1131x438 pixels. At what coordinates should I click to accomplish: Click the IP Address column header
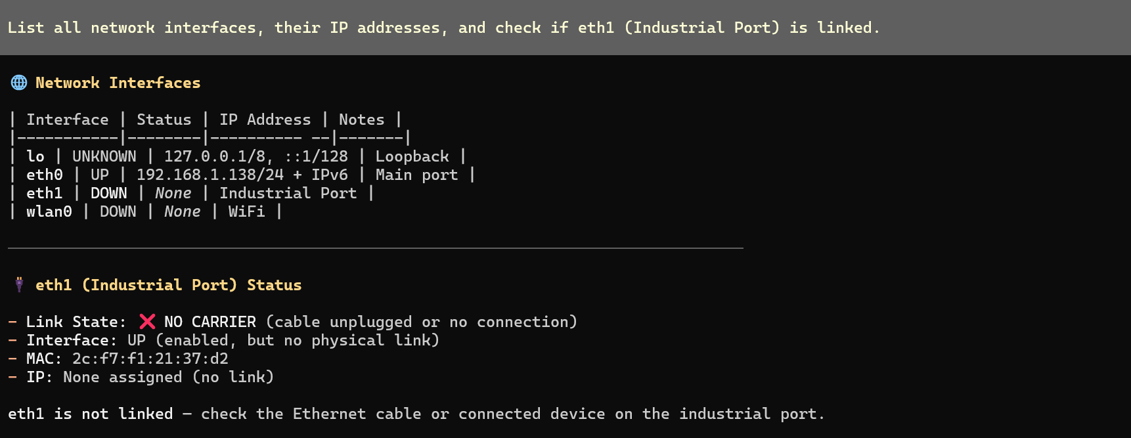(265, 120)
